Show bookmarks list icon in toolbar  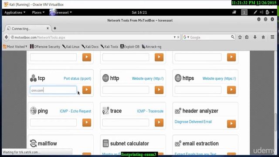click(x=247, y=37)
